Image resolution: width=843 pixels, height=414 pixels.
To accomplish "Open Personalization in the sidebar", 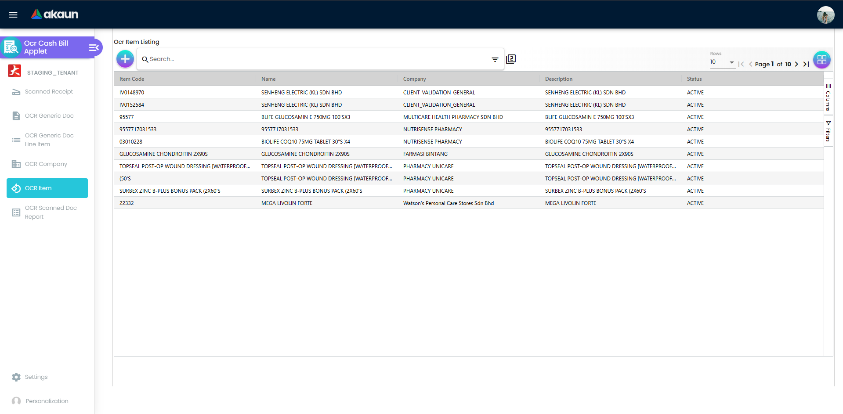I will [x=47, y=401].
